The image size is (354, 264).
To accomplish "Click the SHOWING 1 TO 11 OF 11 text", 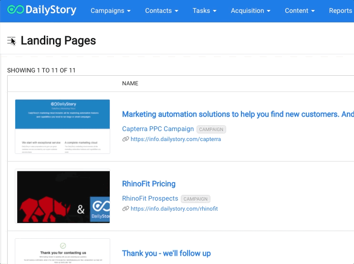I will [x=42, y=71].
